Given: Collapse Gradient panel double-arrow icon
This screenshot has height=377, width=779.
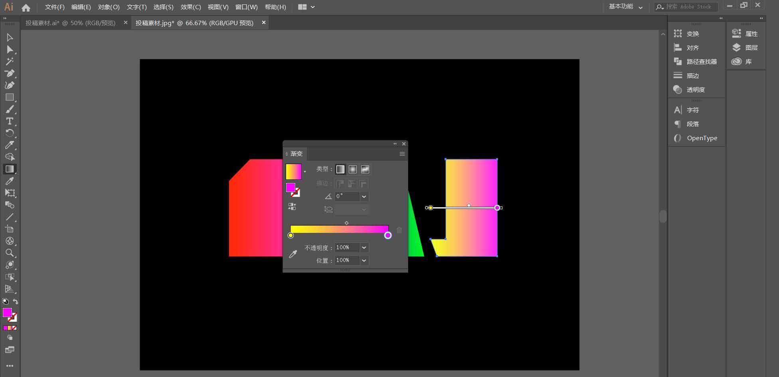Looking at the screenshot, I should coord(395,144).
